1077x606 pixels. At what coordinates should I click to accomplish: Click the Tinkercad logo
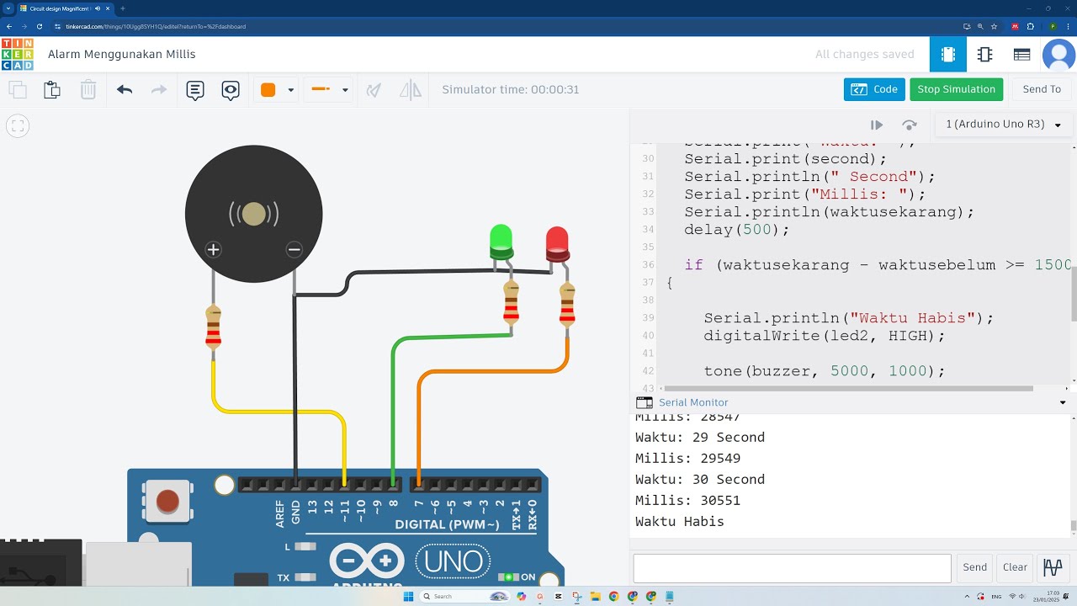point(18,54)
